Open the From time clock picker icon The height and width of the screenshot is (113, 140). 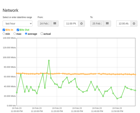81,24
